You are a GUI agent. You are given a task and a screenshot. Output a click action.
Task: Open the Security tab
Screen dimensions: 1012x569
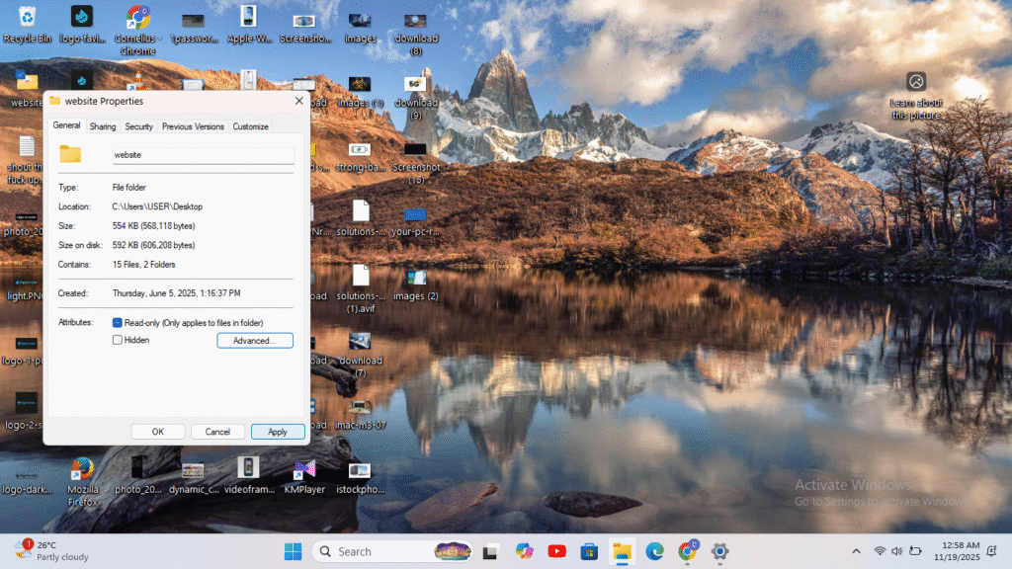point(138,126)
